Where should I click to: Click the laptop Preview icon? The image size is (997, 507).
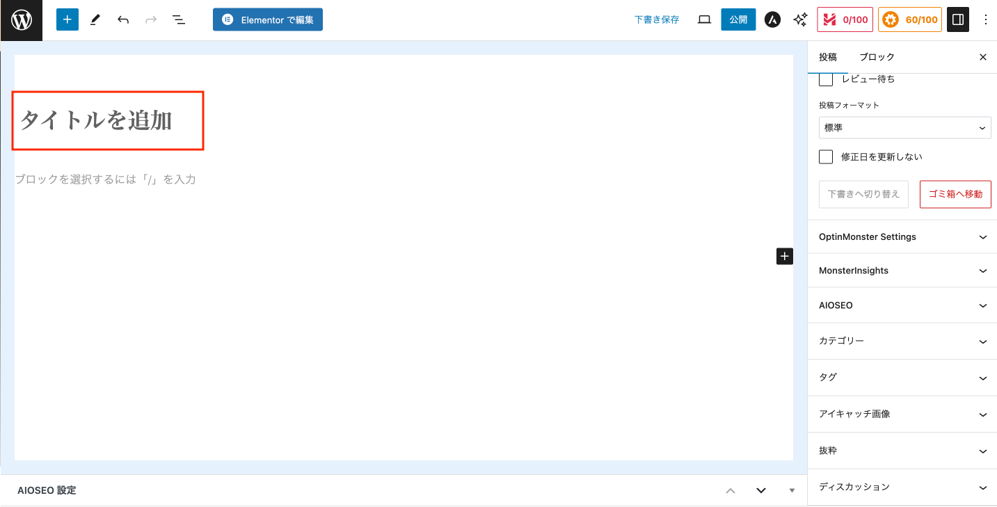[x=704, y=20]
